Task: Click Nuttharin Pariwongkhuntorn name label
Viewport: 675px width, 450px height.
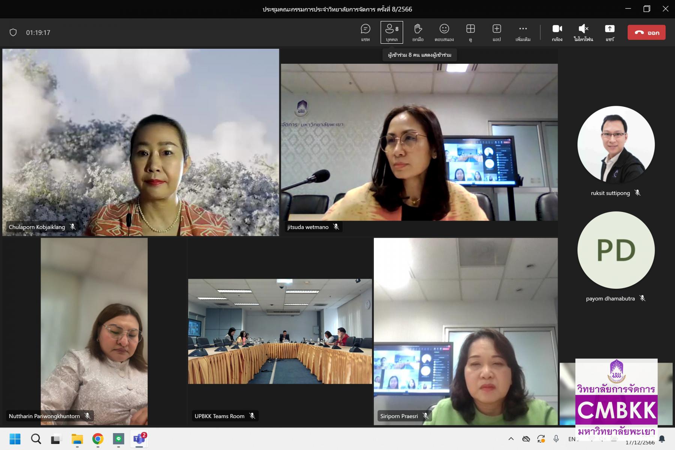Action: point(44,416)
